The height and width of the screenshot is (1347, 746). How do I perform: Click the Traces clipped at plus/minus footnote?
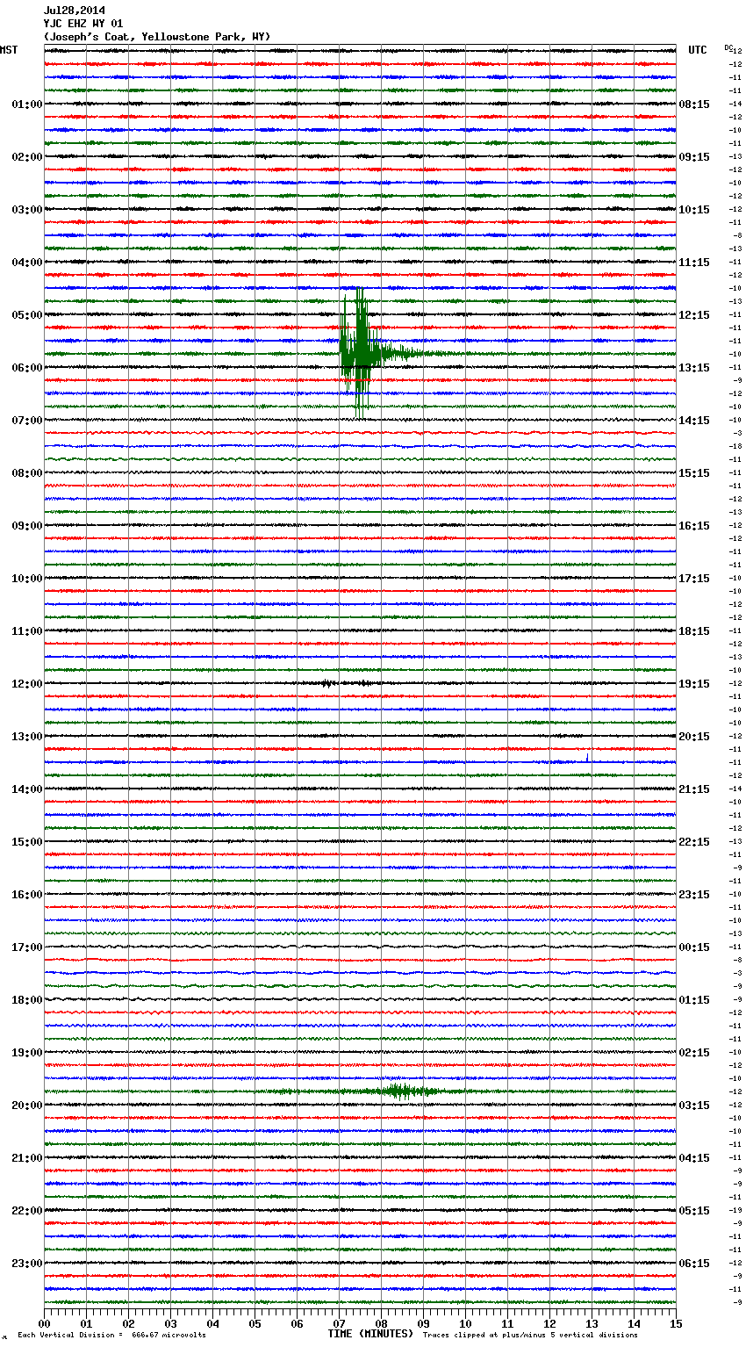530,1335
